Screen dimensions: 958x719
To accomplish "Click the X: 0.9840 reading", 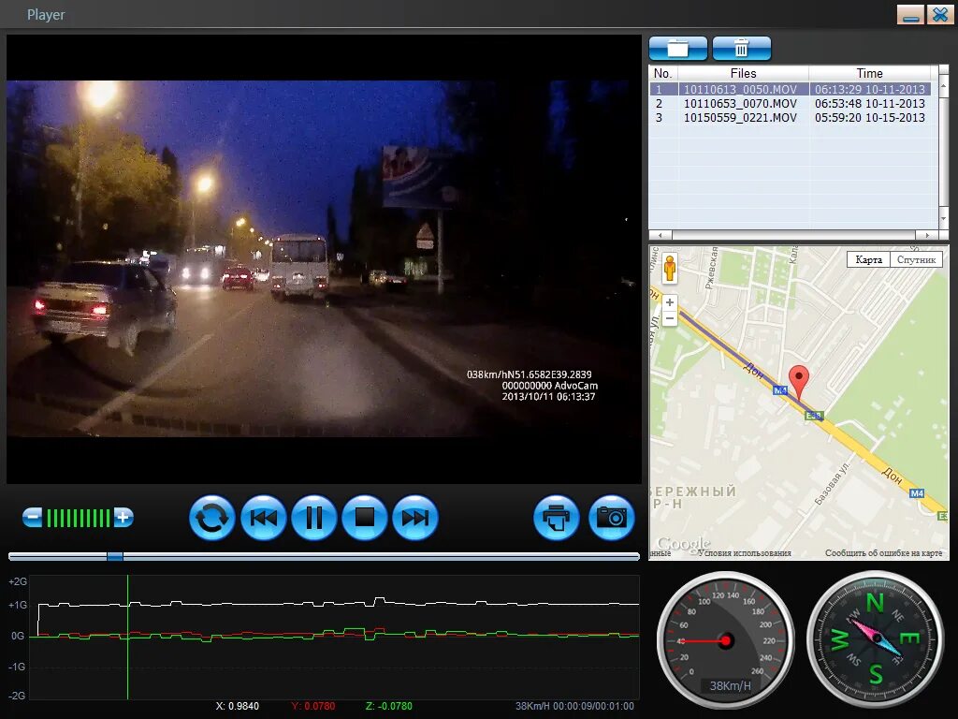I will (238, 706).
